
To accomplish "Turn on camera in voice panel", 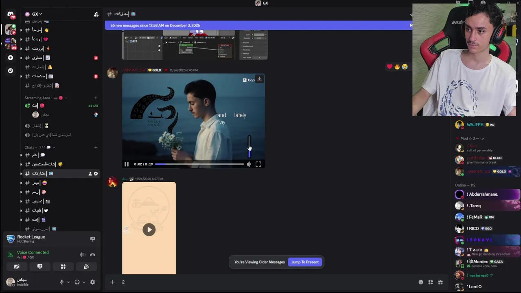I will [x=17, y=267].
